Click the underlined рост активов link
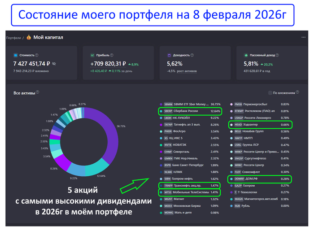The width and height of the screenshot is (314, 231). click(188, 70)
